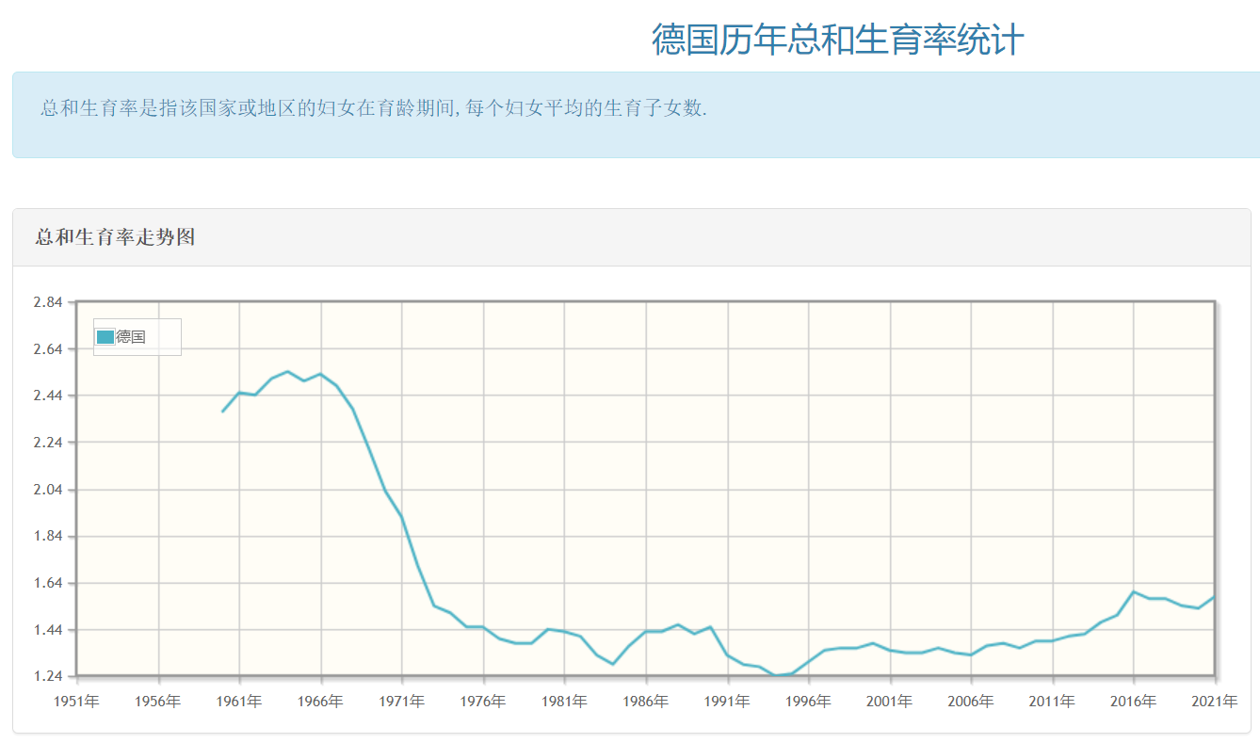Viewport: 1260px width, 743px height.
Task: Click the 2016年 x-axis label
Action: [1134, 702]
